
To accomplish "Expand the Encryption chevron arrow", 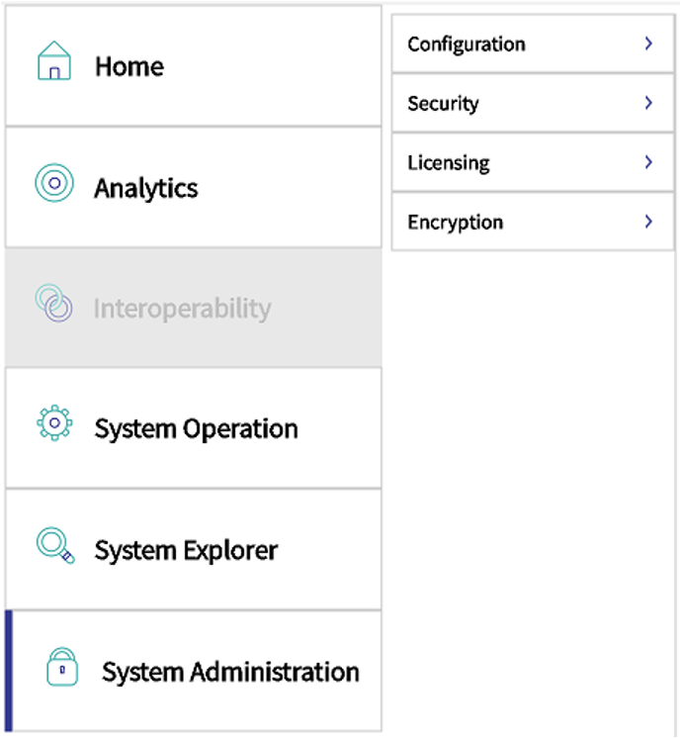I will 648,222.
